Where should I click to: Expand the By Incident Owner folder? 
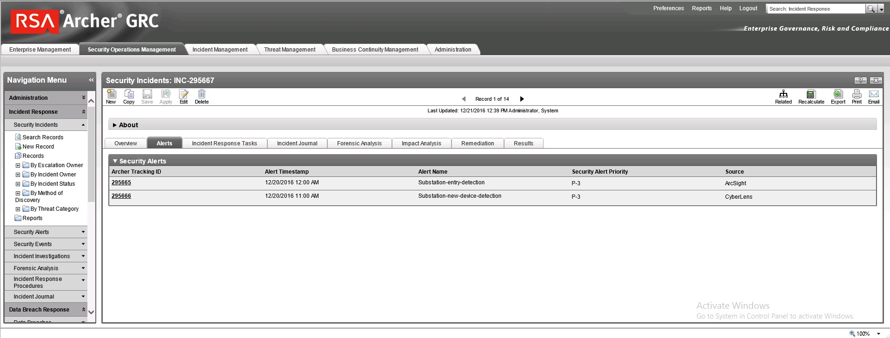point(18,175)
